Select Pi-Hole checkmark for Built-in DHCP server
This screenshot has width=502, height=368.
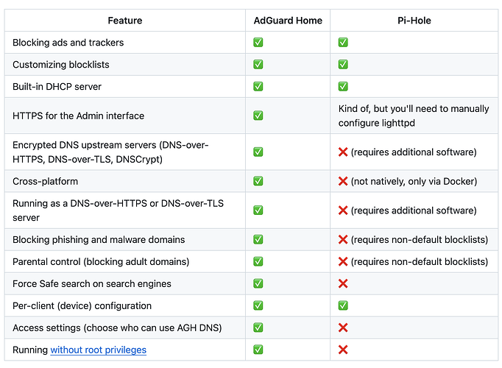coord(343,87)
